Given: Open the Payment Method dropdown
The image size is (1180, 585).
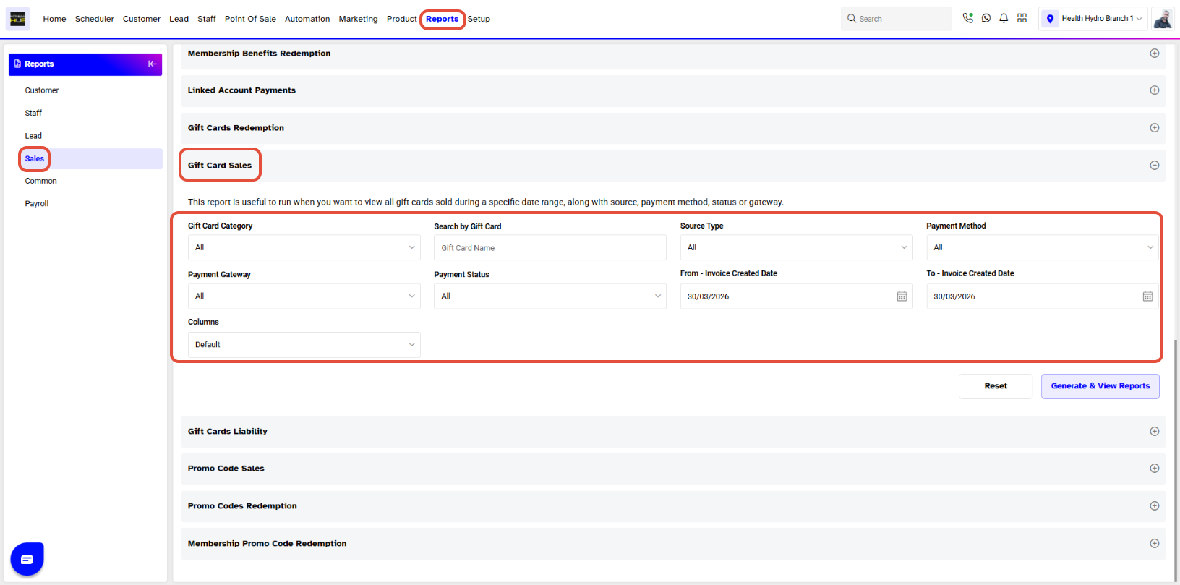Looking at the screenshot, I should (x=1043, y=247).
